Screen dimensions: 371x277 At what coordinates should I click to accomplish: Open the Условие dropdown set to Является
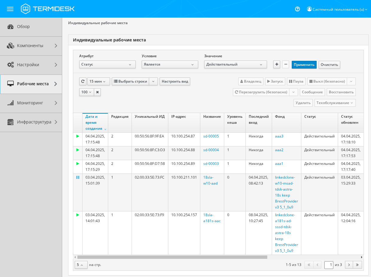click(170, 64)
